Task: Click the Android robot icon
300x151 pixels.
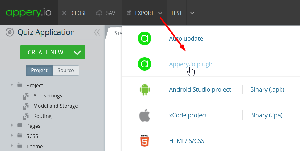Action: click(145, 89)
